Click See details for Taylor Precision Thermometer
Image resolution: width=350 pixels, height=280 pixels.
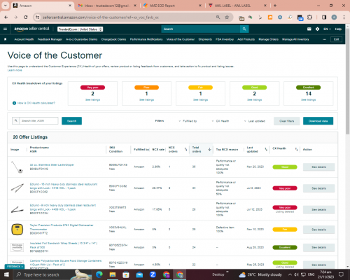318,230
